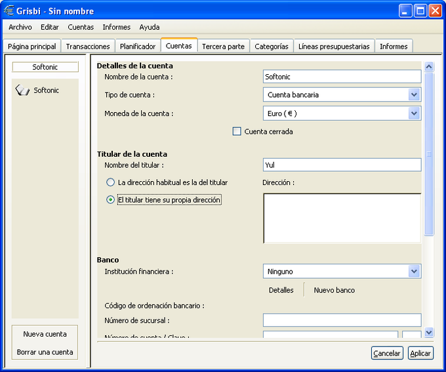Select El titular tiene su propia dirección

[x=110, y=200]
